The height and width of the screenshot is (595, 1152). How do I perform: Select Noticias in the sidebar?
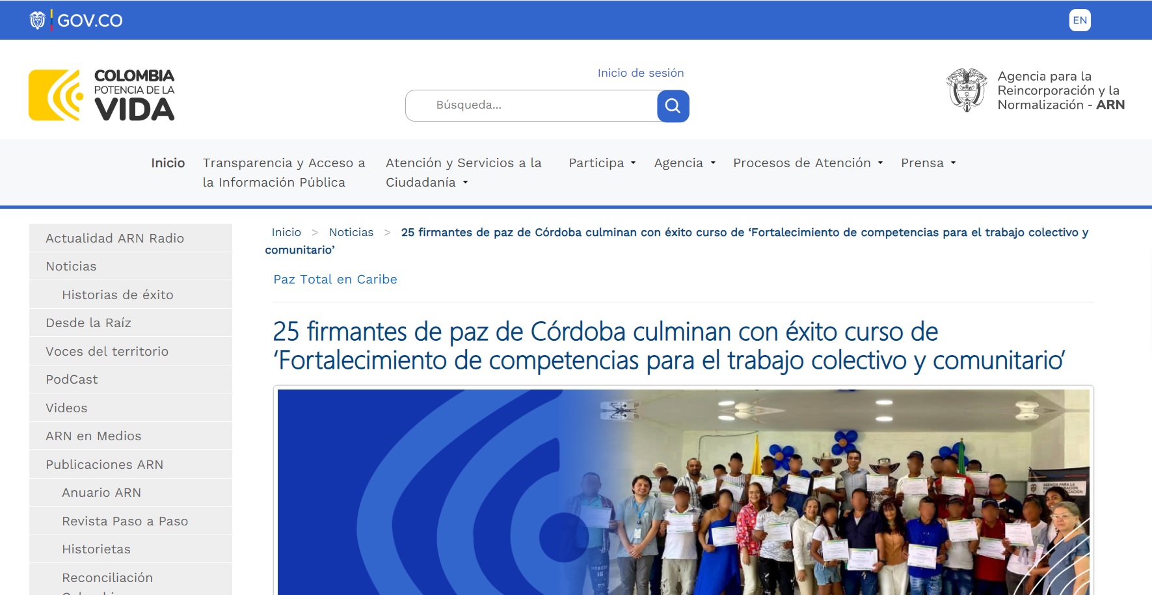tap(131, 266)
